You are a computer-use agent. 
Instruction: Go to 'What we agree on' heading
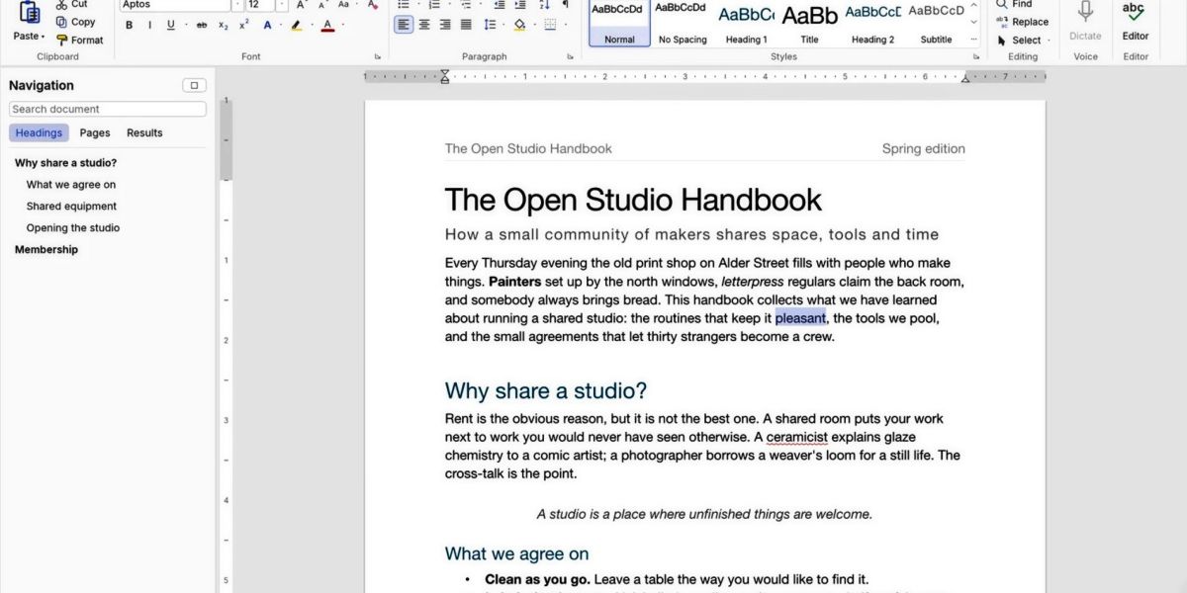coord(71,185)
